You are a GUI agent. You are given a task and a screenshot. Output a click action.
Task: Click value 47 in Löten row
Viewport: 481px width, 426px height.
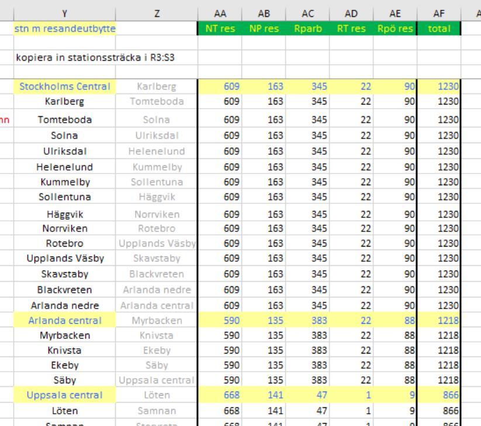[x=307, y=411]
